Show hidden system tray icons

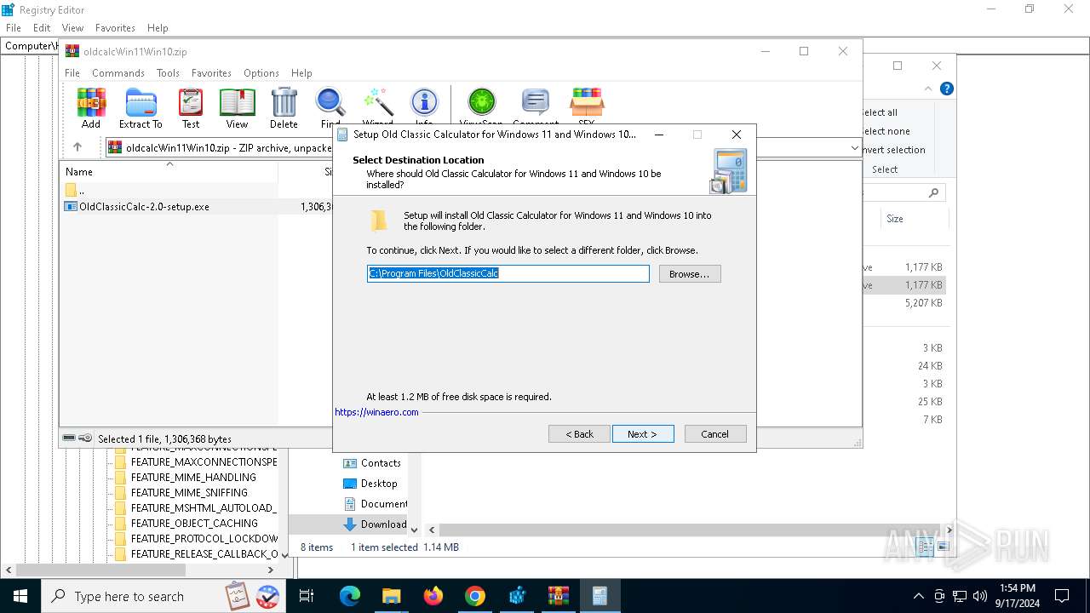click(x=918, y=596)
